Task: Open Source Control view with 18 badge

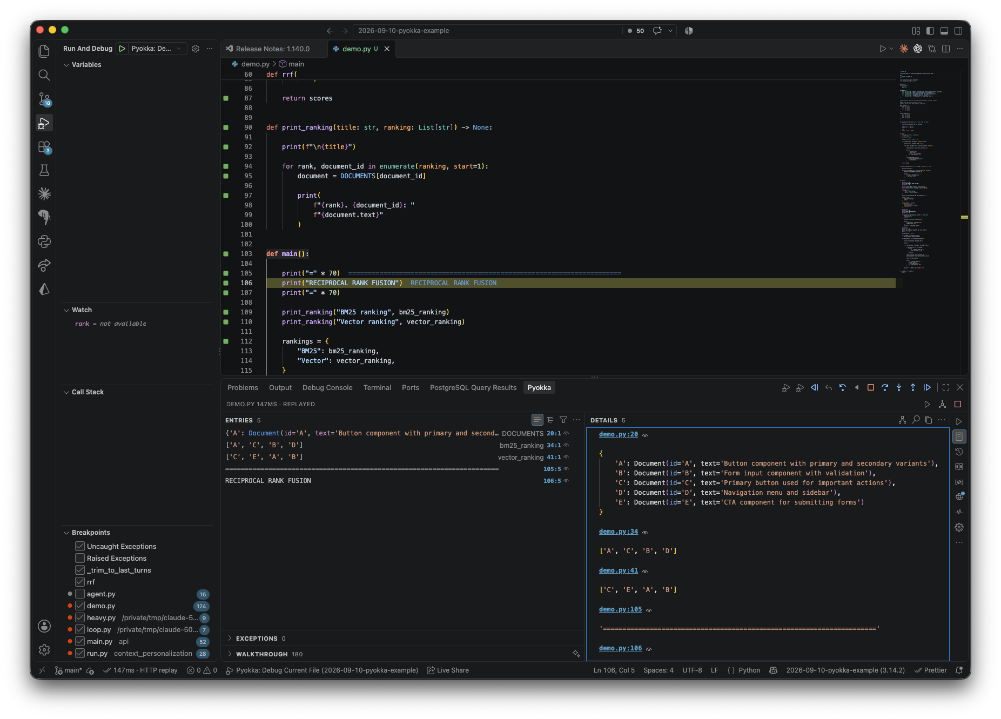Action: (44, 99)
